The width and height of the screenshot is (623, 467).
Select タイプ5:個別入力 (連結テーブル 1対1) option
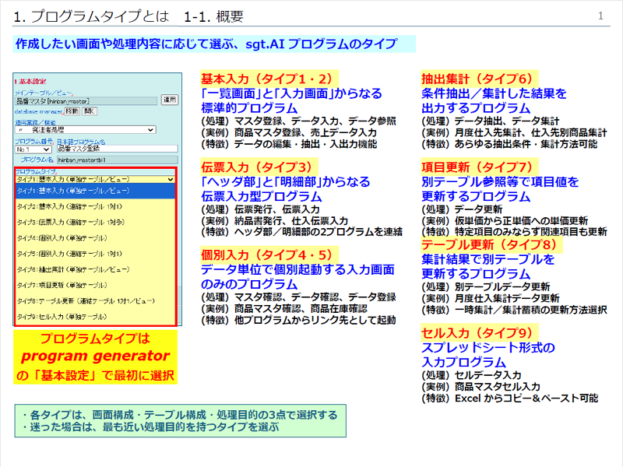click(95, 254)
